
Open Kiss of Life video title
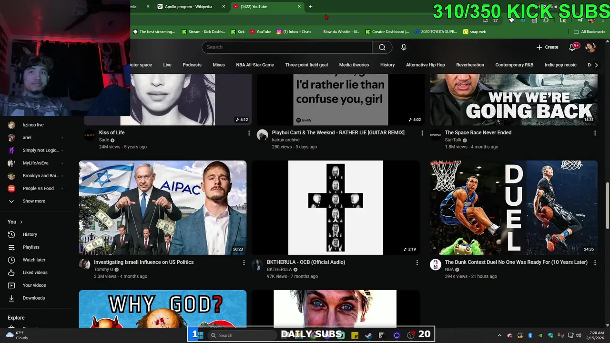[112, 133]
